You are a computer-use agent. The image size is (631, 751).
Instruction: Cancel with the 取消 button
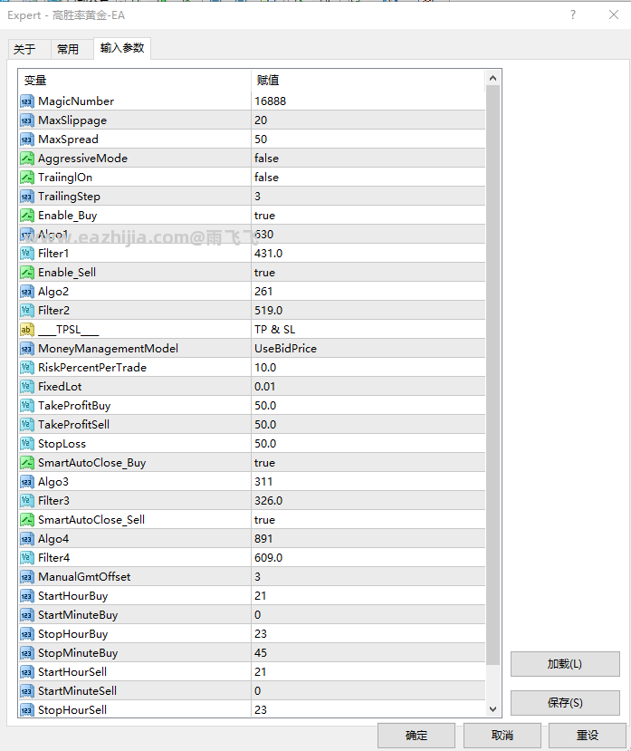[502, 736]
